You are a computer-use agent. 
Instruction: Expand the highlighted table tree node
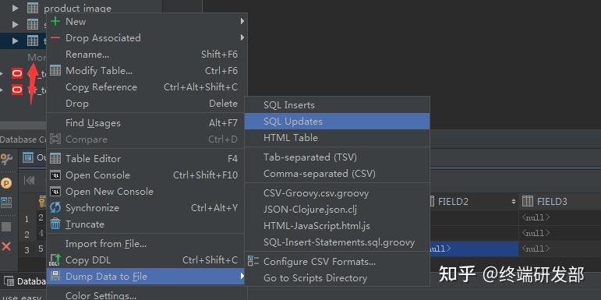(16, 41)
